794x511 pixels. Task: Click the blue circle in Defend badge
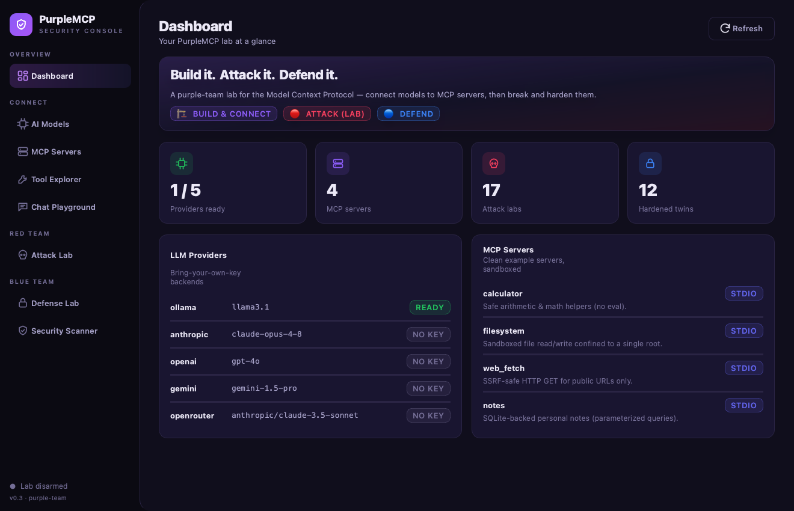(389, 114)
